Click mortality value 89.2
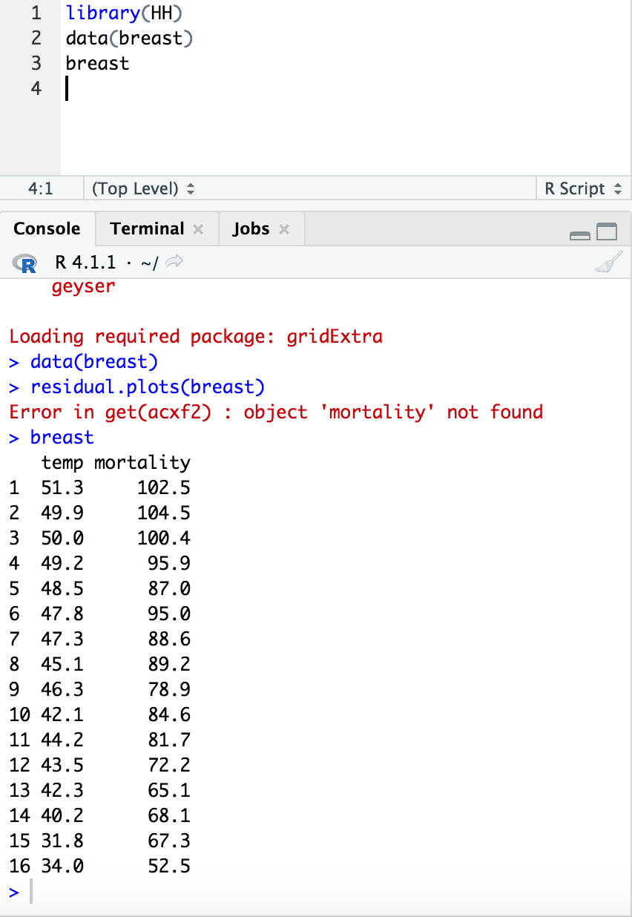 point(169,664)
